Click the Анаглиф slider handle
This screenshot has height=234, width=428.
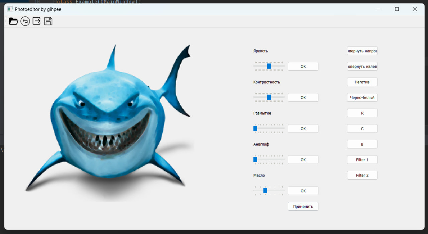click(x=255, y=159)
